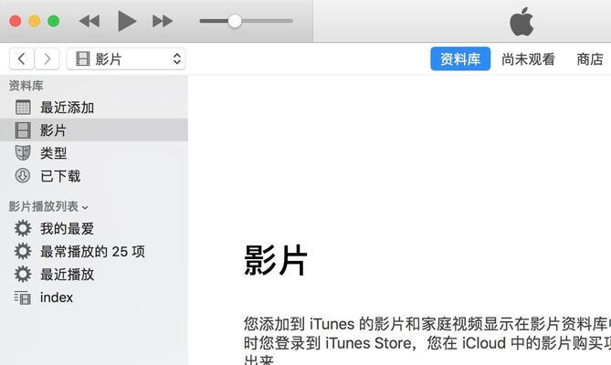Click the Apple logo in the display area
The height and width of the screenshot is (365, 611).
[521, 21]
